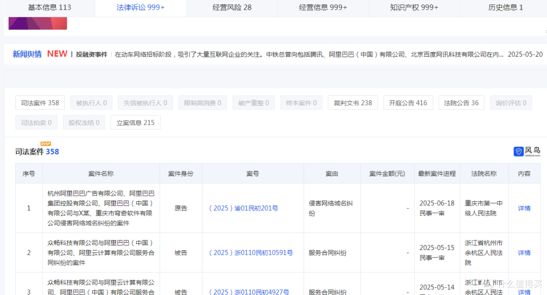The height and width of the screenshot is (295, 547).
Task: Select the 经营信息 999+ tab
Action: coord(323,8)
